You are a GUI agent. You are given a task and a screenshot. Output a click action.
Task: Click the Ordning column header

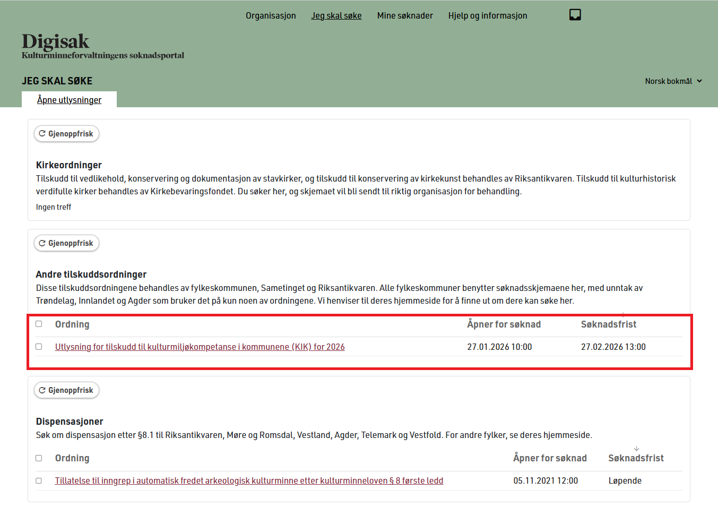(72, 323)
